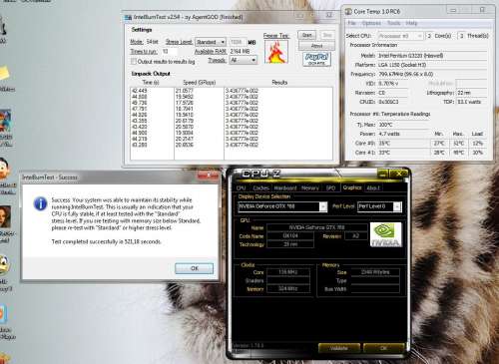Open the Display Device Selection dropdown in CPU-Z
499x364 pixels.
282,206
